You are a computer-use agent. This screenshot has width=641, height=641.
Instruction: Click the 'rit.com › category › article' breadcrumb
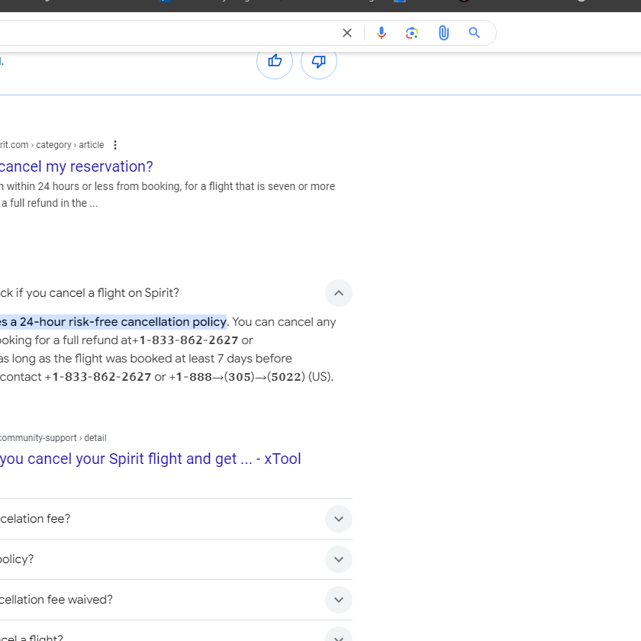(52, 145)
